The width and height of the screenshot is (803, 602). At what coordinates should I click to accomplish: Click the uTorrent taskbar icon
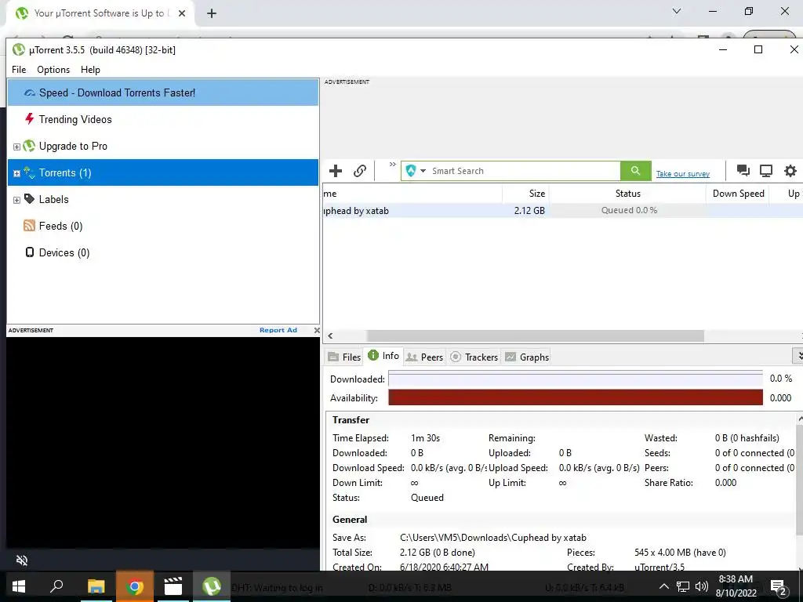point(212,586)
